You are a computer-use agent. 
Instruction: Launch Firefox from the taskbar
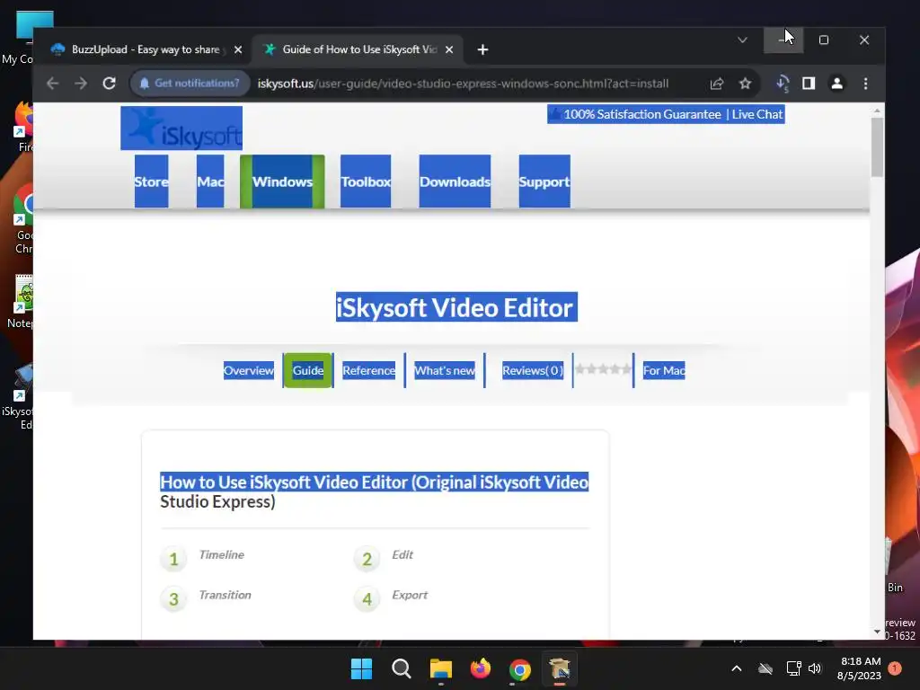pos(481,668)
